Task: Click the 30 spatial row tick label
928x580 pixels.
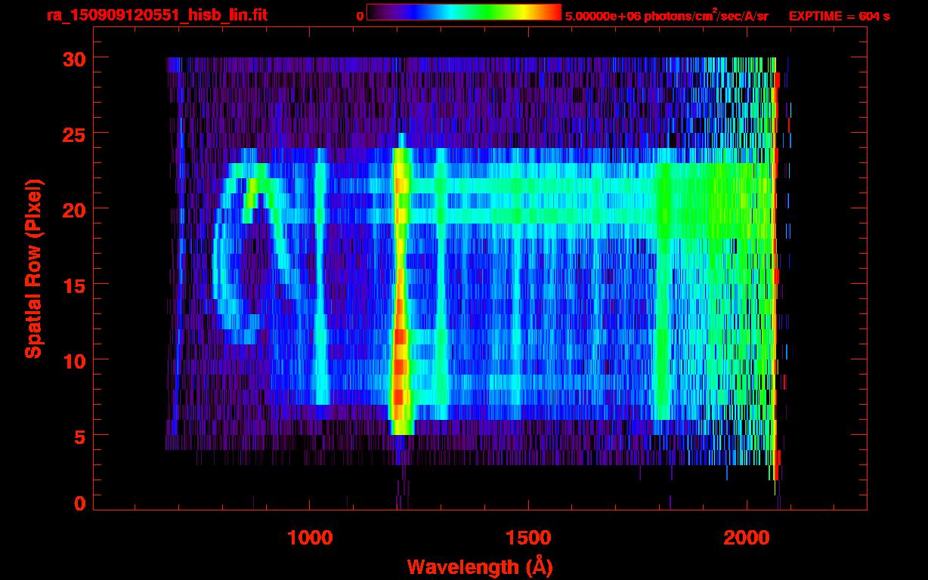Action: tap(74, 58)
